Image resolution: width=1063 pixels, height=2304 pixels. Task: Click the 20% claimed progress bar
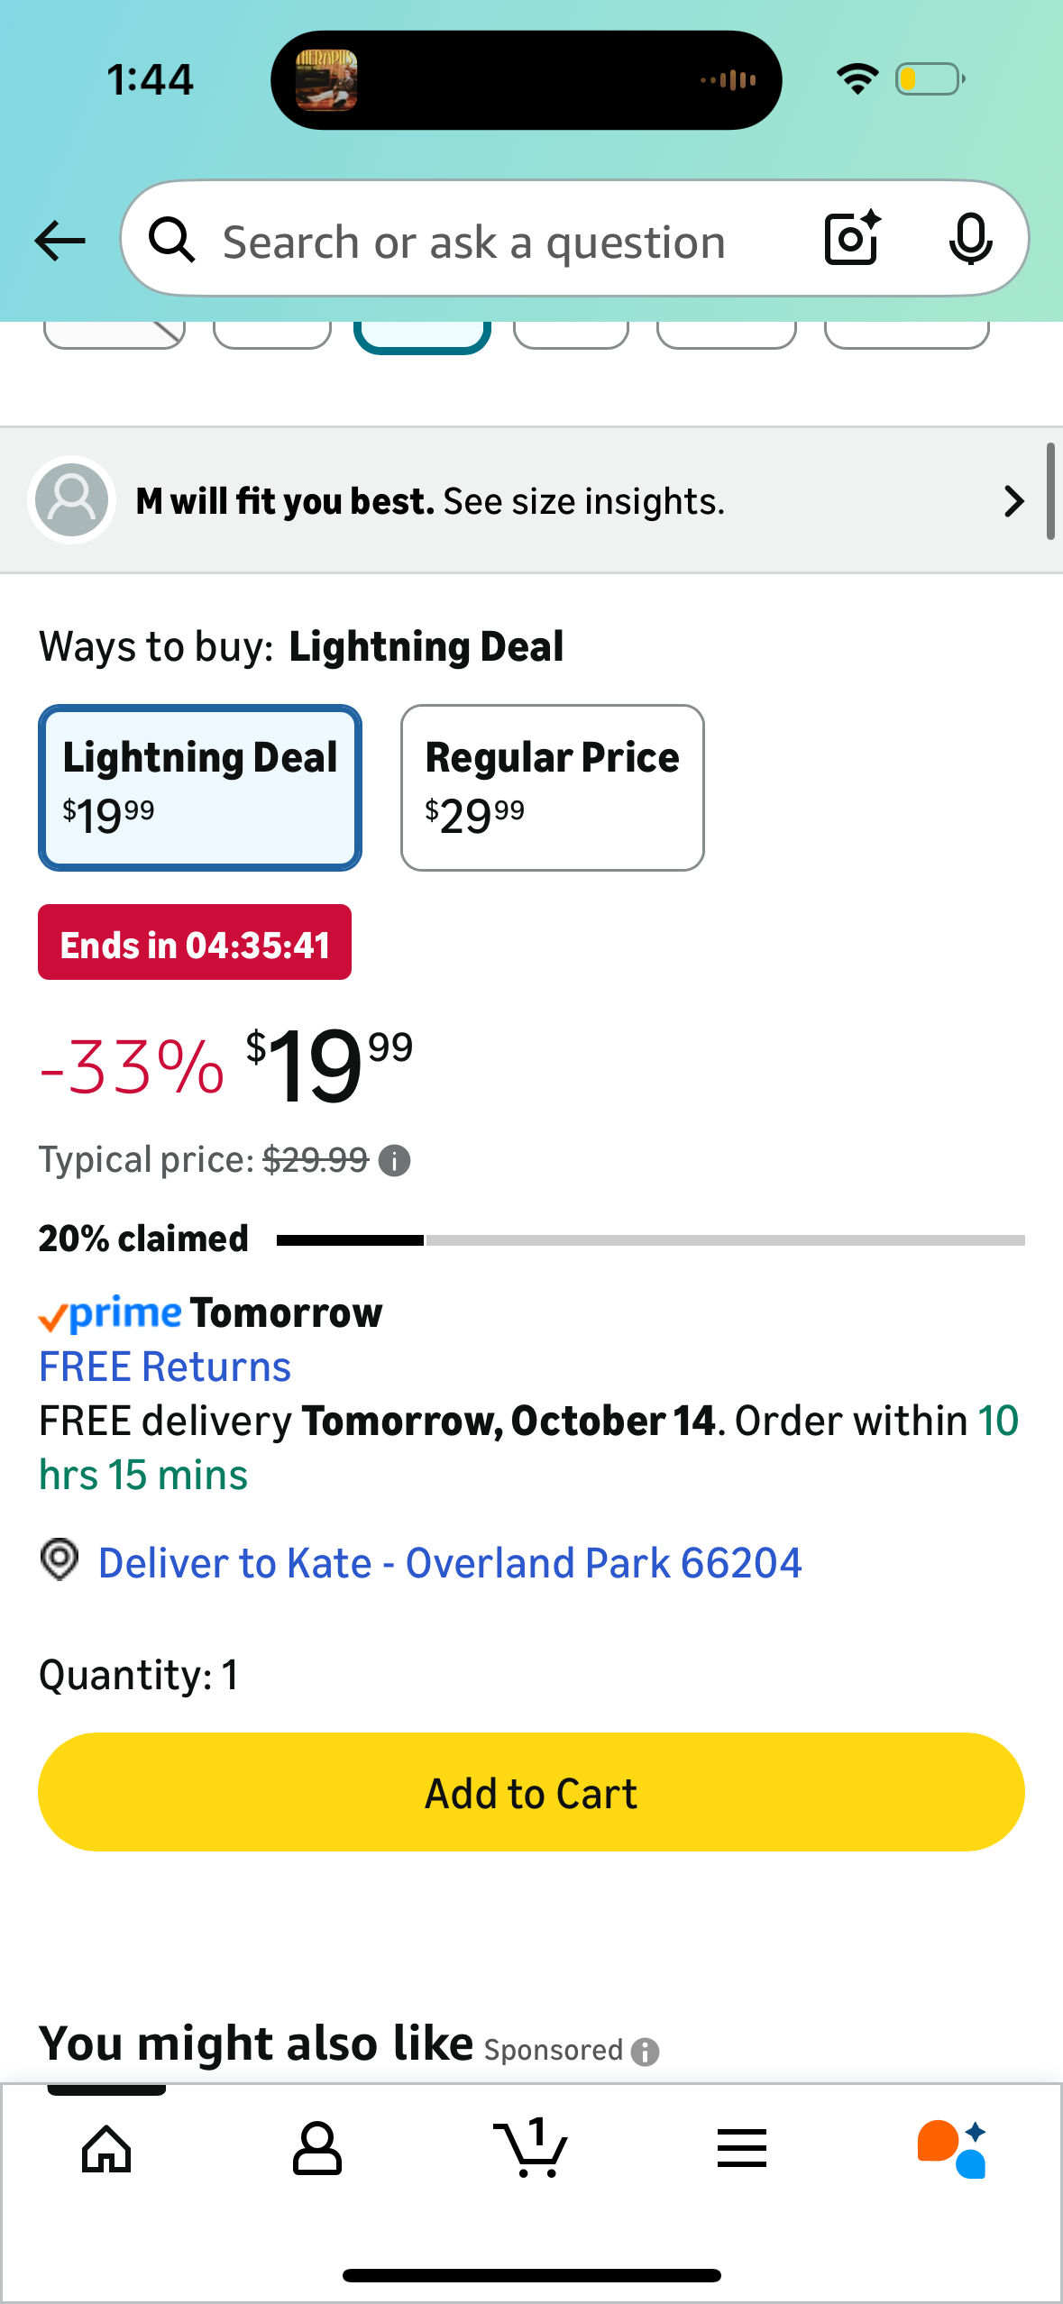(x=649, y=1240)
